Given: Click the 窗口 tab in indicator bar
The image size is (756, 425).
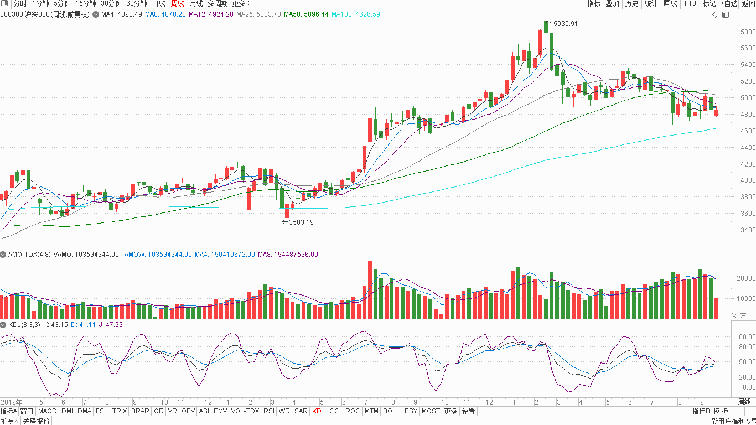Looking at the screenshot, I should (x=27, y=411).
